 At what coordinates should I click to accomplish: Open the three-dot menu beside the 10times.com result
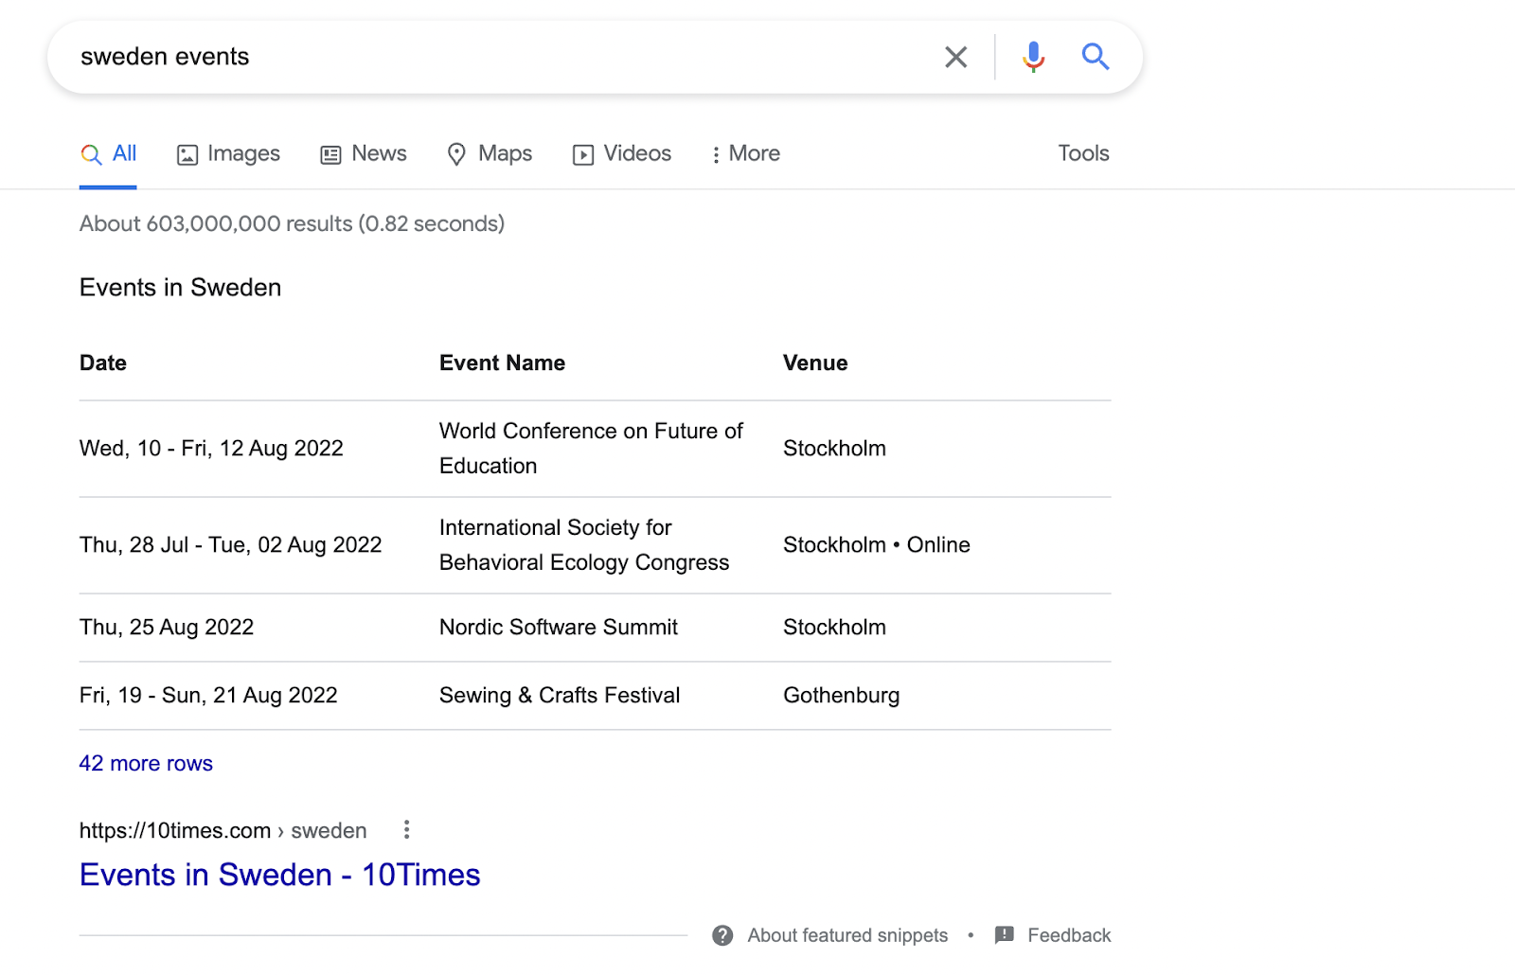[x=406, y=830]
